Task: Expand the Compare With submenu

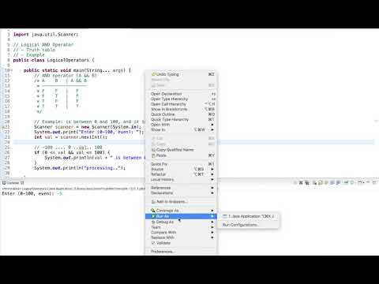Action: tap(182, 233)
